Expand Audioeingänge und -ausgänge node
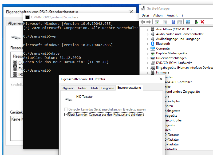Viewport: 213px width, 155px height. [148, 39]
